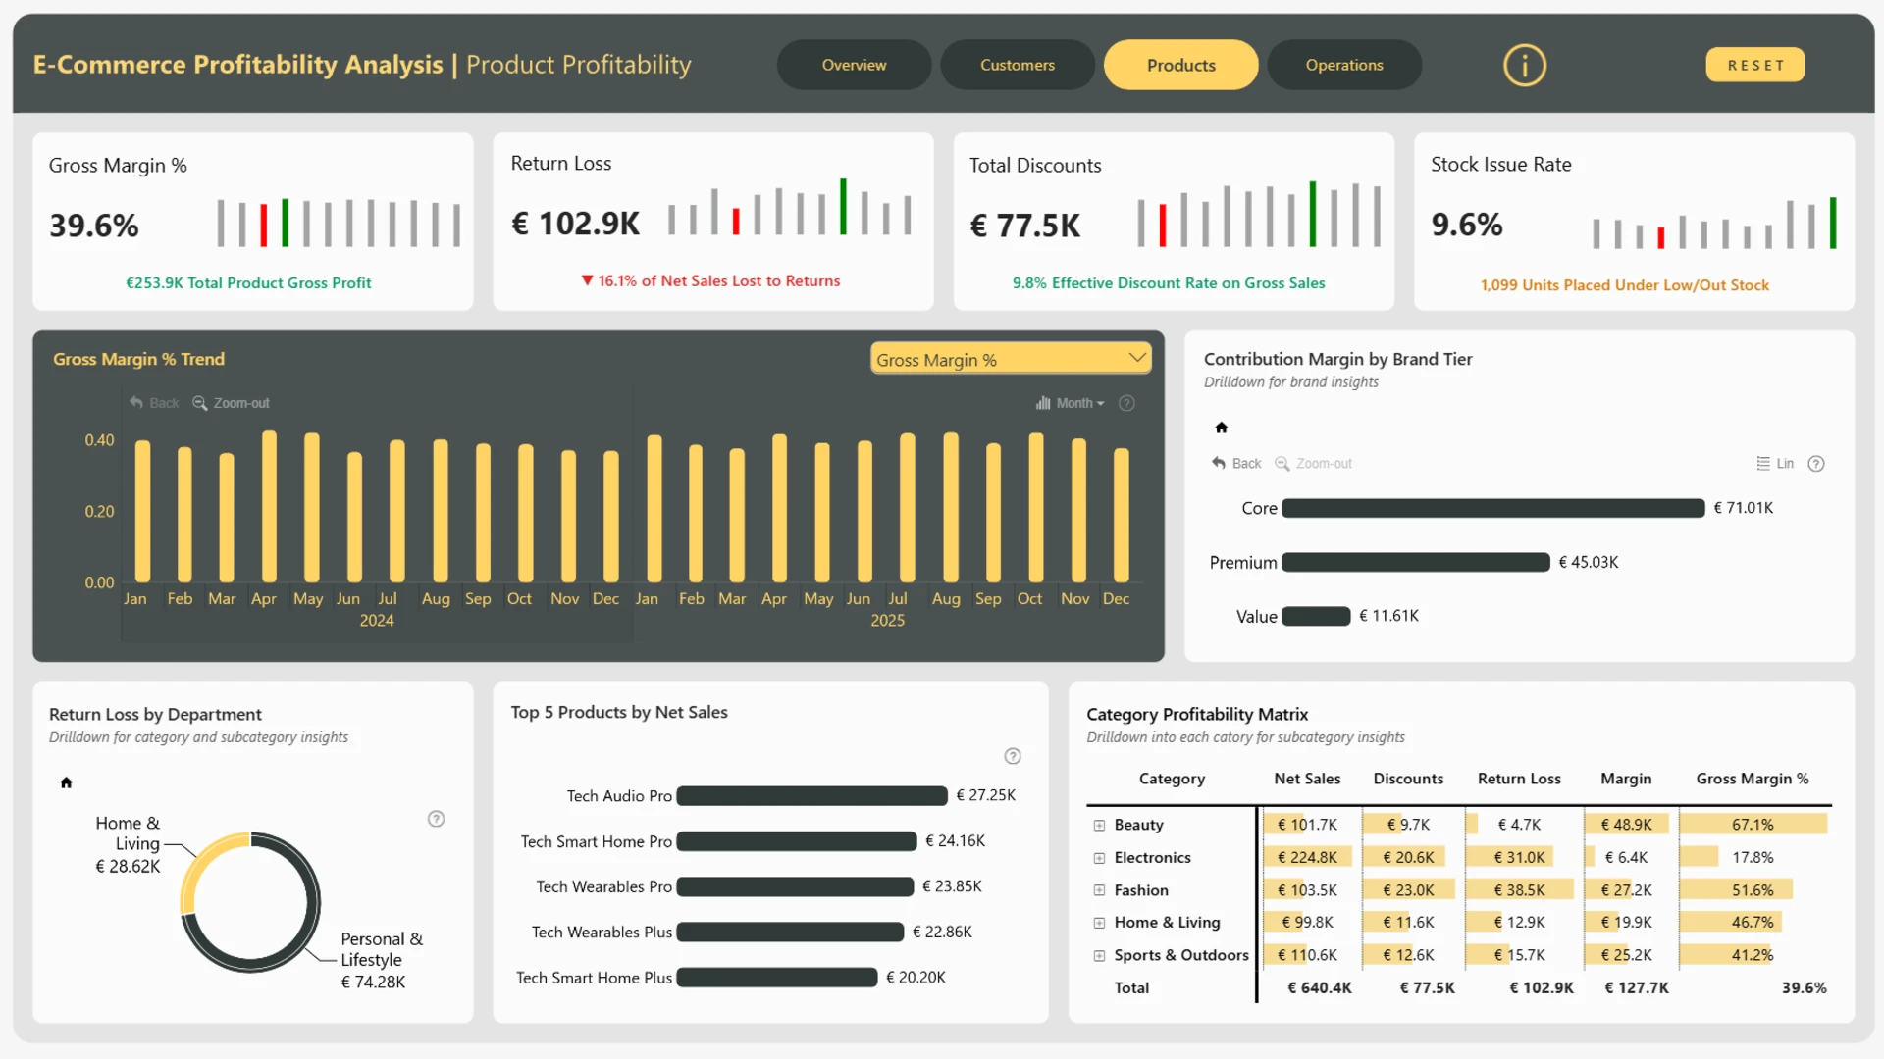Click the Net Sales column header
Image resolution: width=1884 pixels, height=1059 pixels.
(x=1307, y=779)
